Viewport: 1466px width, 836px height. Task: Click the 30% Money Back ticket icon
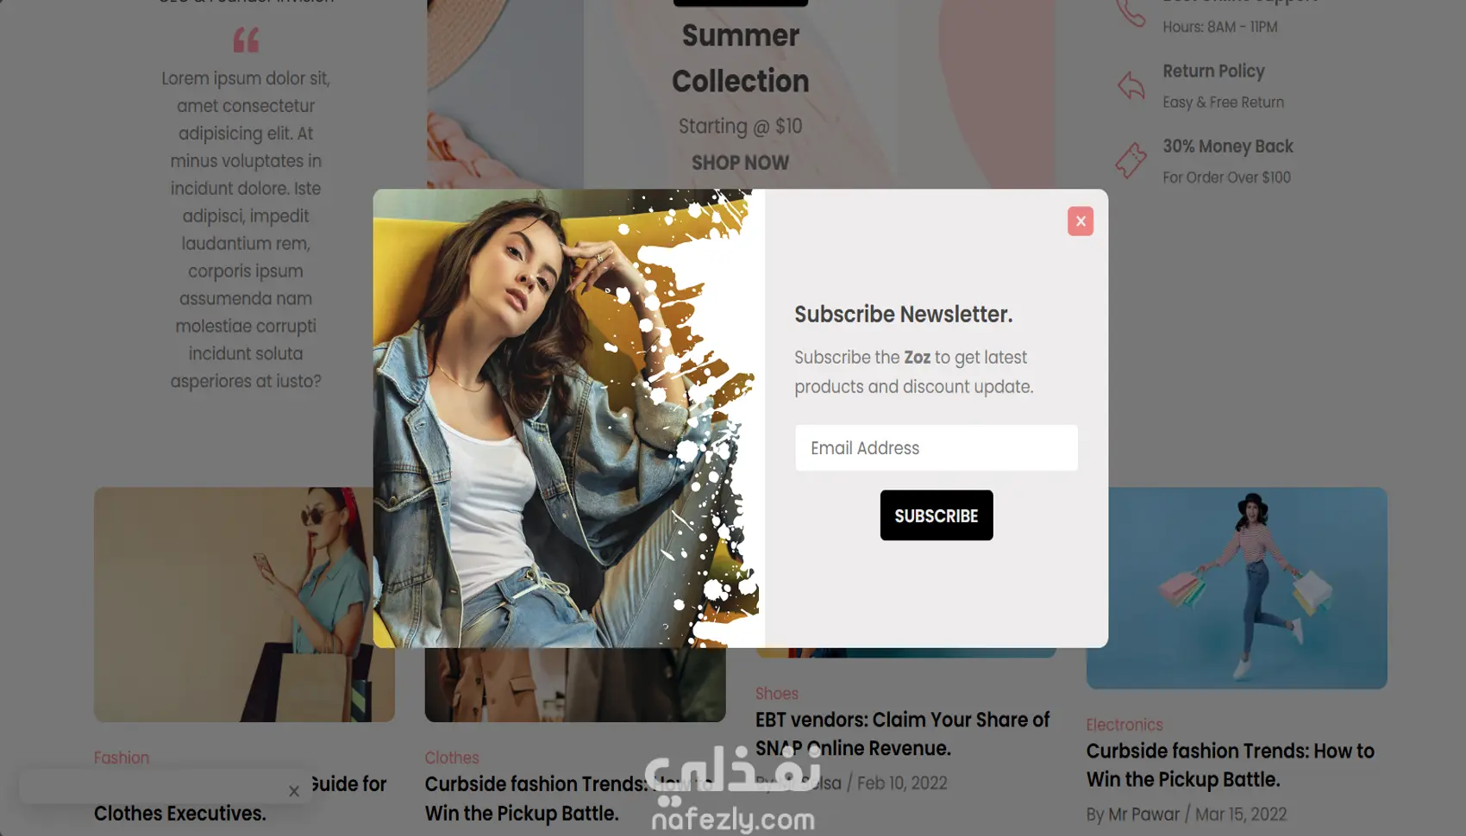pos(1131,160)
